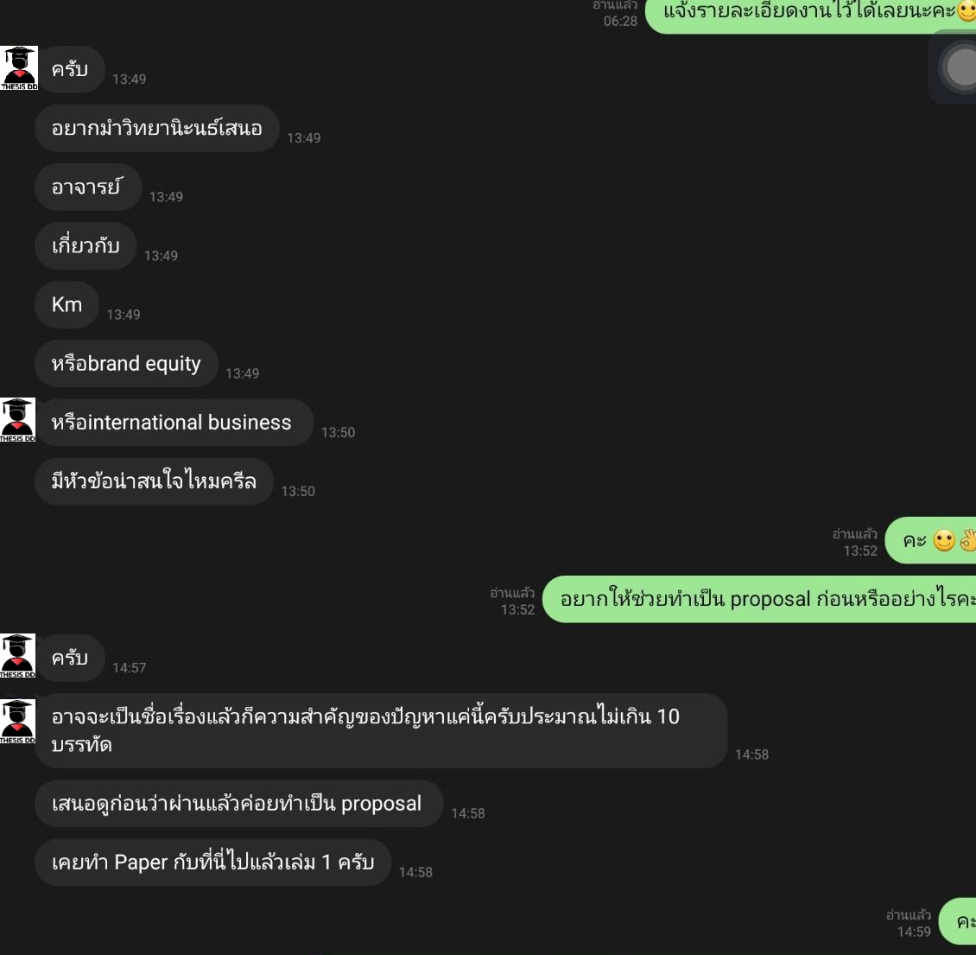Viewport: 976px width, 955px height.
Task: Tap the 'หรือinternational business' message
Action: point(174,423)
